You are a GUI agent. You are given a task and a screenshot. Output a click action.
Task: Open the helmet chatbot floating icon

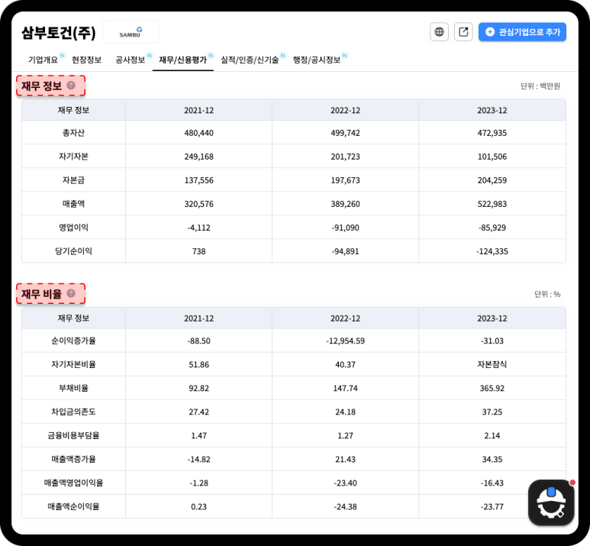point(551,502)
